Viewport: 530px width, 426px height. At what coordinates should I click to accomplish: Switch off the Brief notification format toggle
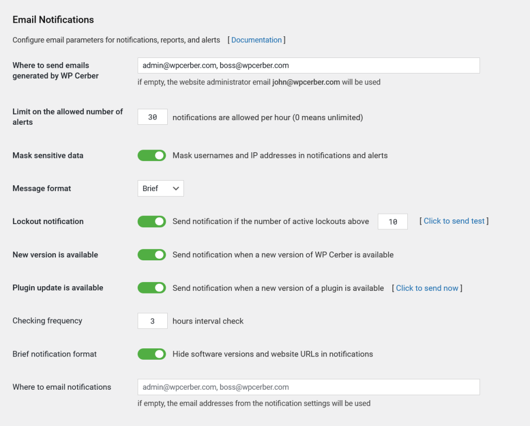(152, 354)
